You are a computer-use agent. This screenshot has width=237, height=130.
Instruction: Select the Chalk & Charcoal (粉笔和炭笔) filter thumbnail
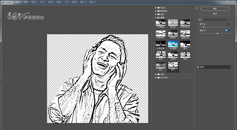[185, 23]
